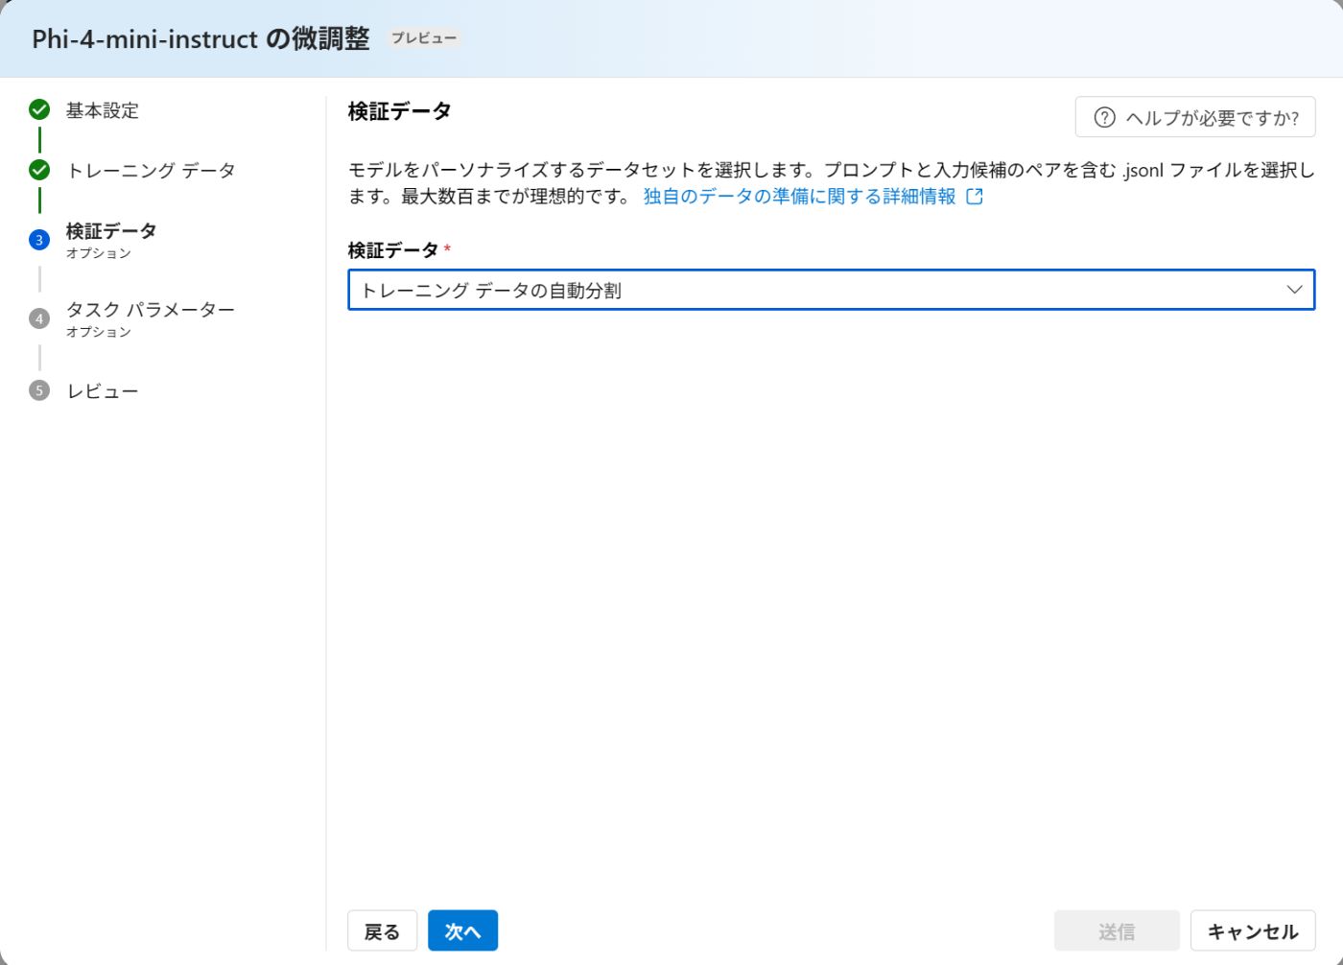The image size is (1343, 965).
Task: Click the external link icon after 詳細情報
Action: point(975,197)
